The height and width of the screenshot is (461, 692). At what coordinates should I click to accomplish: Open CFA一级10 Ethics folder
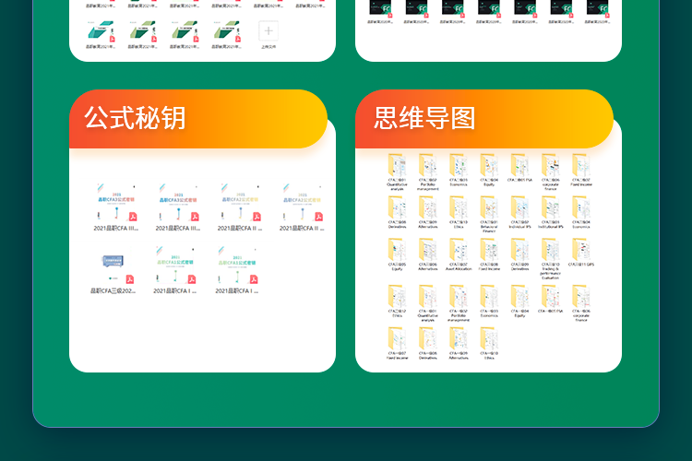pyautogui.click(x=489, y=344)
